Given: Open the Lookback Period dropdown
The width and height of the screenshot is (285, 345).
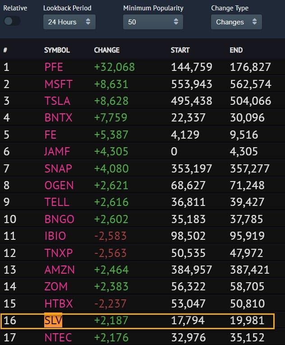Looking at the screenshot, I should coord(69,22).
